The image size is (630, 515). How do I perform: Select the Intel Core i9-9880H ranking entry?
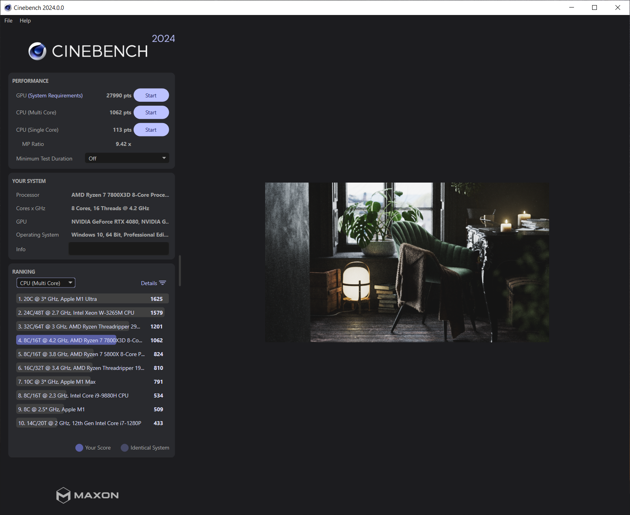point(92,396)
